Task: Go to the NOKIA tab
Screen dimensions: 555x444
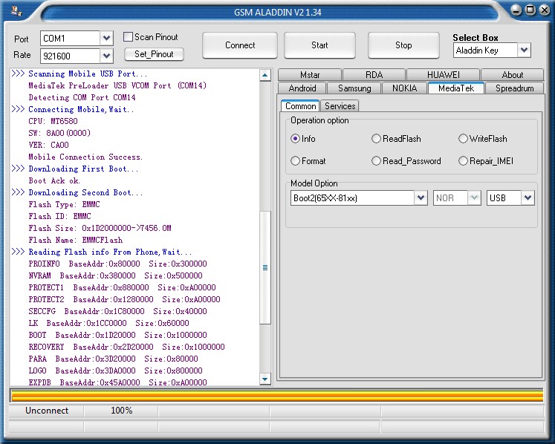Action: click(x=405, y=88)
